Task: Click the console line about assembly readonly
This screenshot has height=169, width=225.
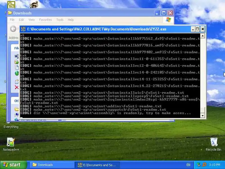Action: (x=105, y=113)
